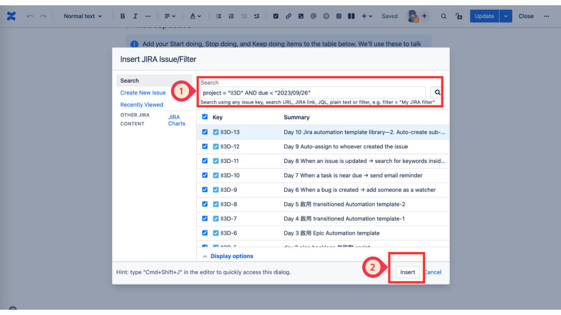The width and height of the screenshot is (561, 315).
Task: Uncheck issue II3D-11
Action: click(x=205, y=161)
